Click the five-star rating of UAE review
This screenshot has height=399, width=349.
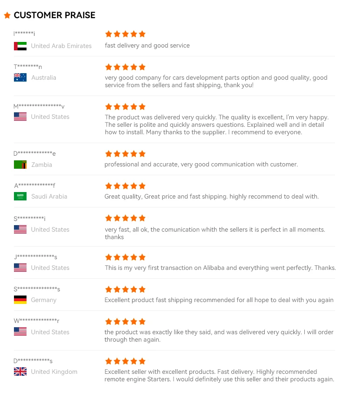(125, 34)
